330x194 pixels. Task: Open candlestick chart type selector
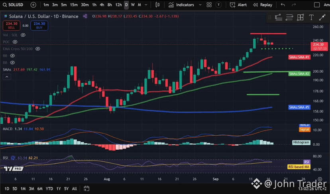157,5
